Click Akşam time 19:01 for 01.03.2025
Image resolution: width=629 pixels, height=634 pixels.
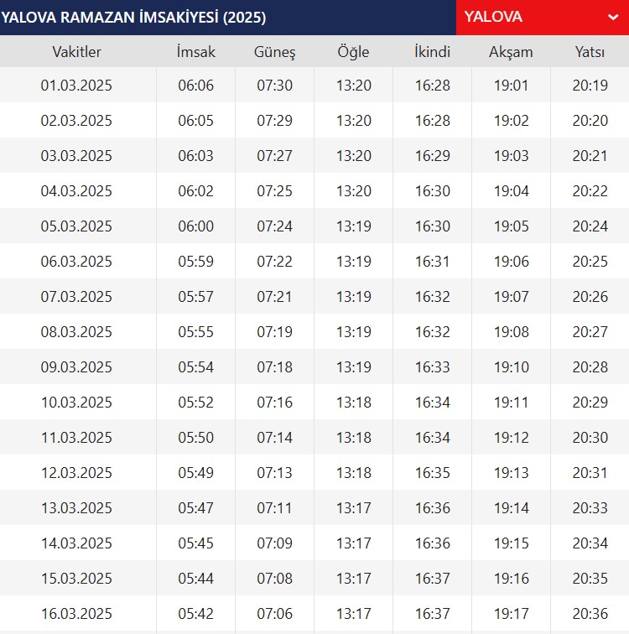511,86
